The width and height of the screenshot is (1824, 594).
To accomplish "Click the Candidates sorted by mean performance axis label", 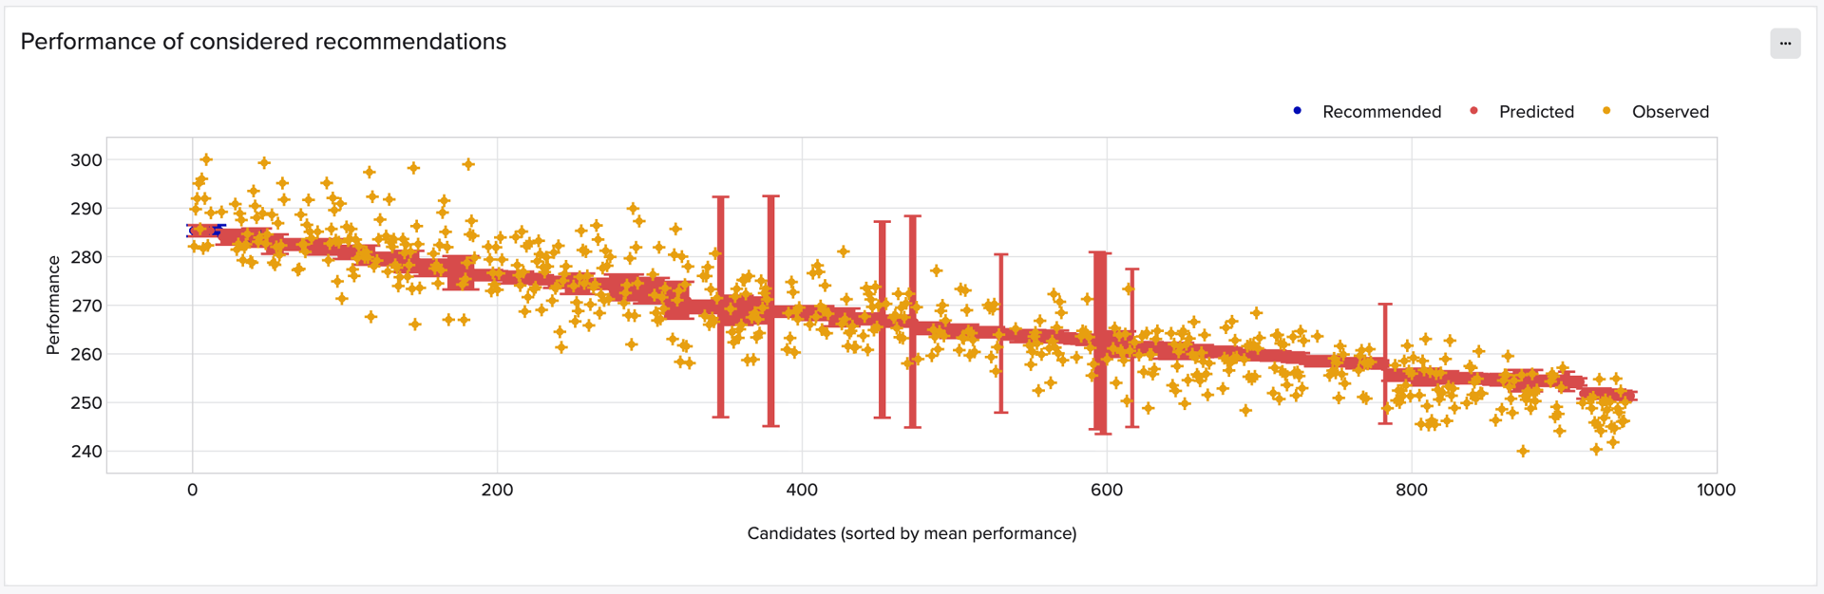I will tap(912, 533).
